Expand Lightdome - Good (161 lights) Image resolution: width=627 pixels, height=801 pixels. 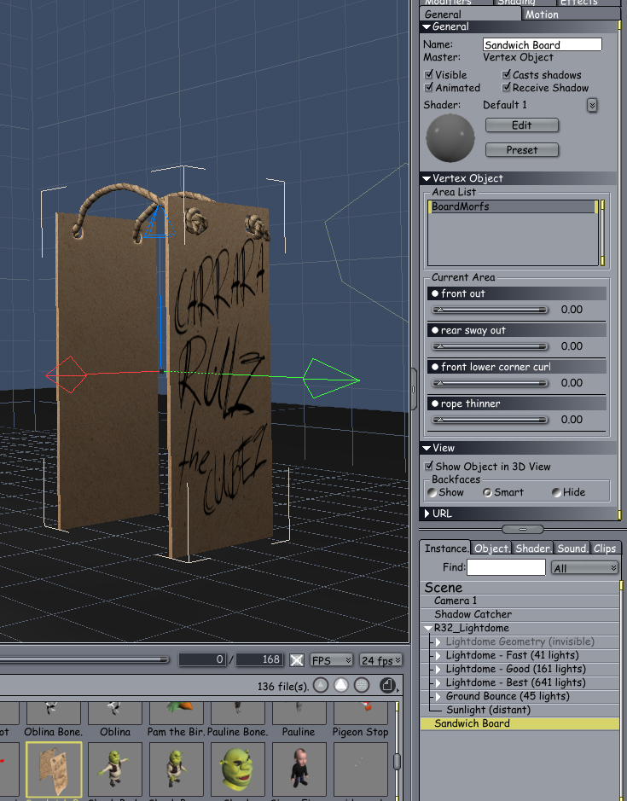coord(438,669)
